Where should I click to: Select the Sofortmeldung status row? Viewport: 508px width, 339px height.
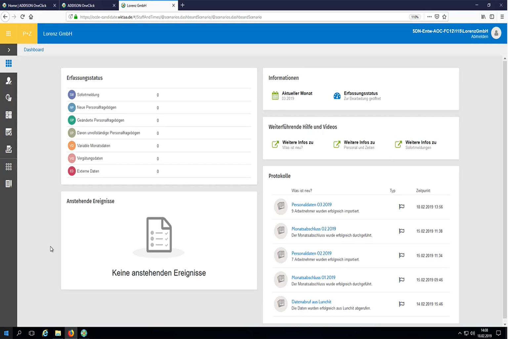88,95
